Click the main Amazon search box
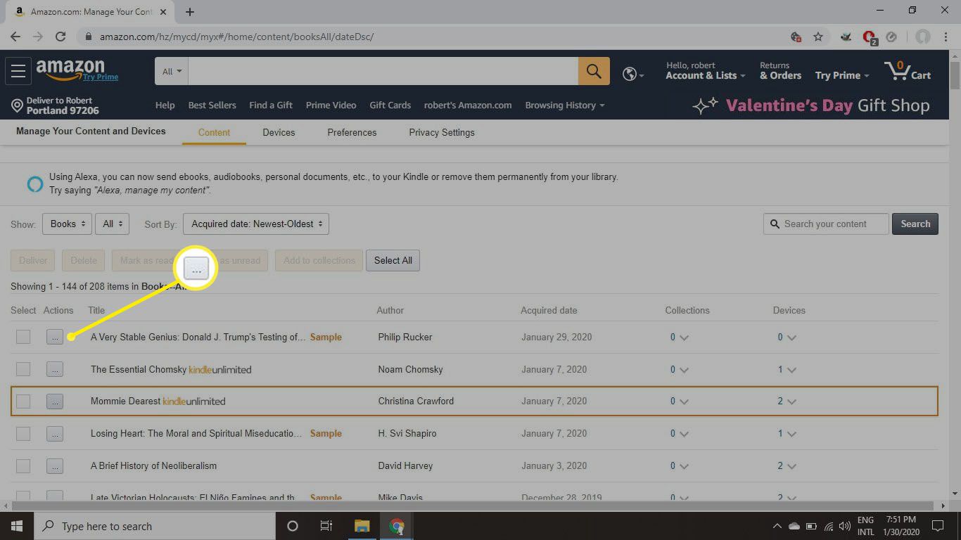961x540 pixels. (x=383, y=71)
